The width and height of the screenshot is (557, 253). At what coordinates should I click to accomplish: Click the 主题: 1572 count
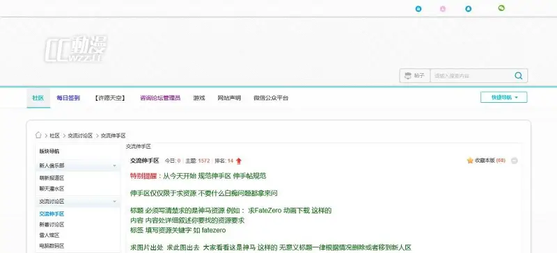(198, 161)
